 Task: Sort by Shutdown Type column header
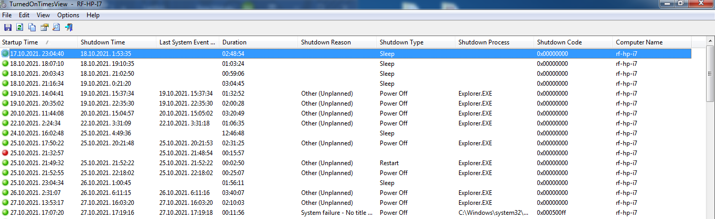tap(401, 42)
